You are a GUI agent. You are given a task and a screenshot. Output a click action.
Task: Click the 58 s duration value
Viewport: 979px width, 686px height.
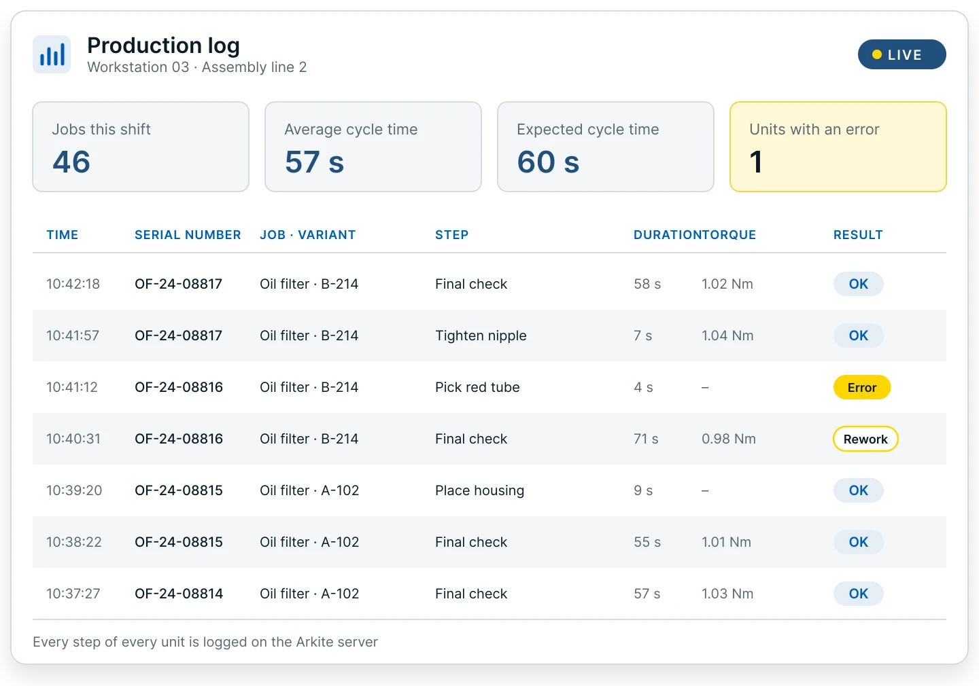647,284
